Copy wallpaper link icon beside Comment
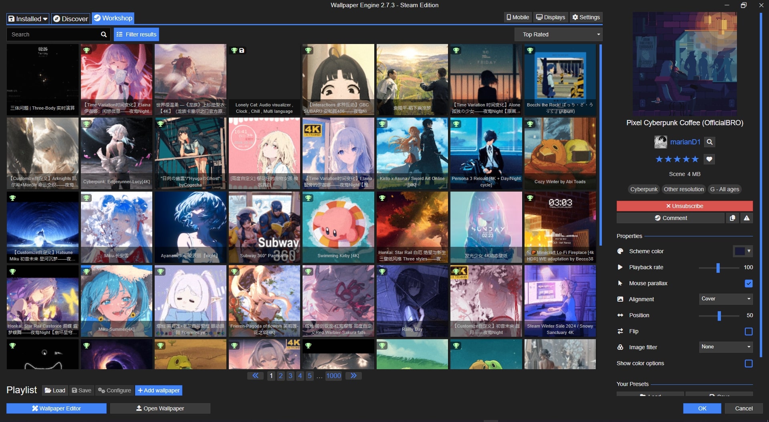This screenshot has height=422, width=769. pyautogui.click(x=732, y=218)
